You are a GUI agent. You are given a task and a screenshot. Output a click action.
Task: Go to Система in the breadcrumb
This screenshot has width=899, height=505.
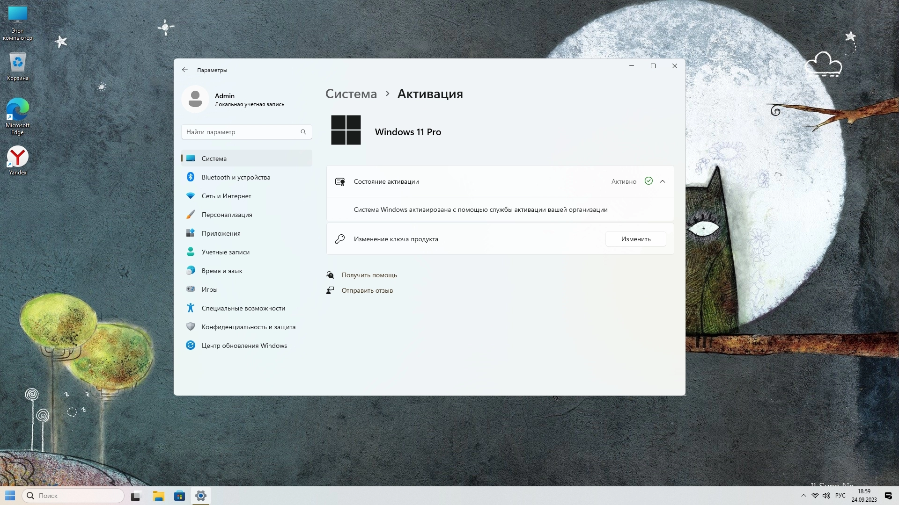(x=351, y=94)
